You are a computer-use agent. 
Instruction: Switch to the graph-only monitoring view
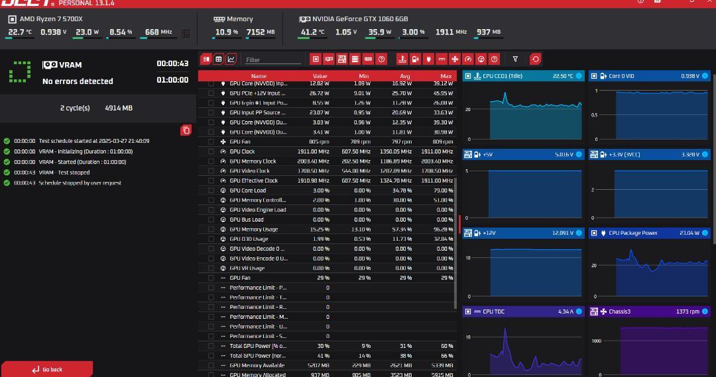point(231,59)
